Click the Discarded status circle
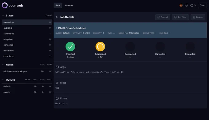The width and height of the screenshot is (209, 120). (190, 46)
